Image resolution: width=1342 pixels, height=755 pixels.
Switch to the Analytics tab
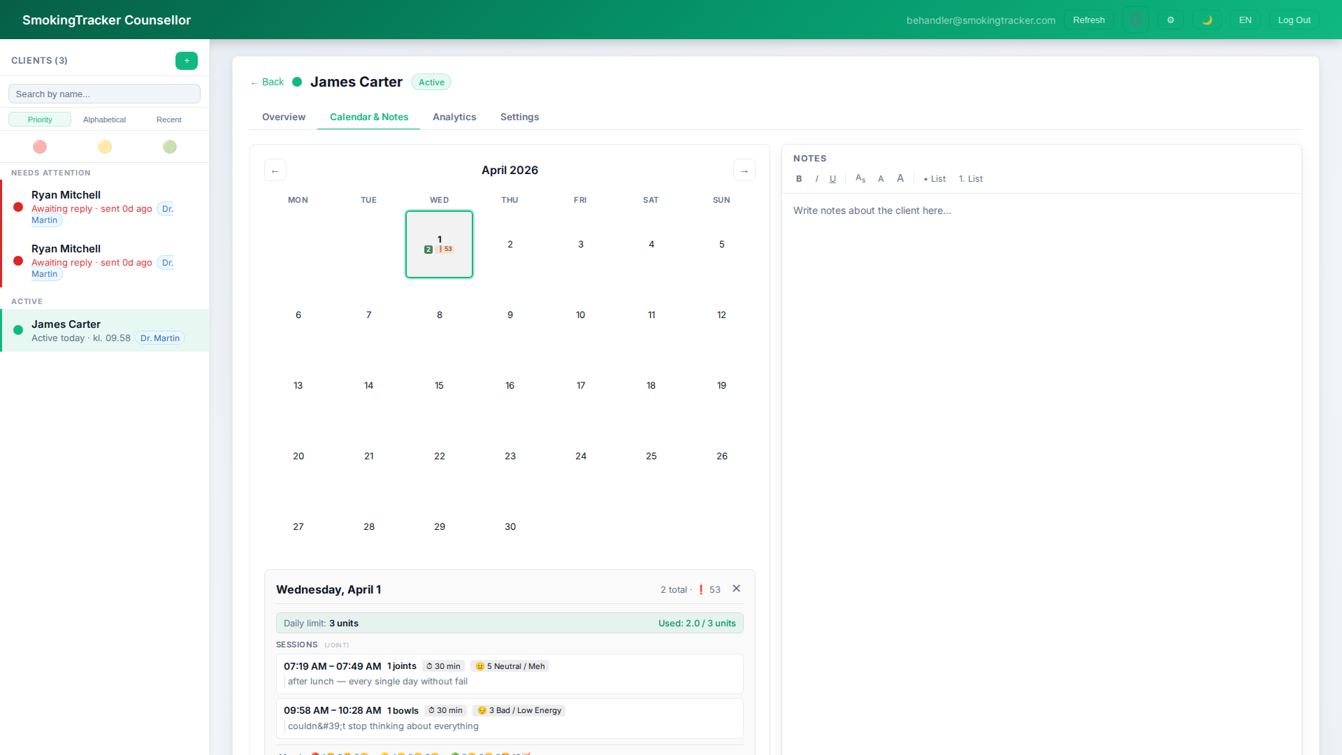tap(454, 117)
